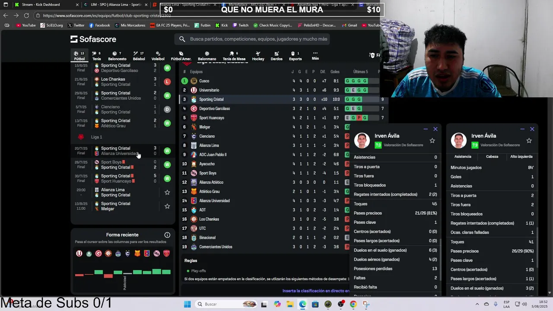Select the Béisbol sport tab
The width and height of the screenshot is (553, 311).
139,56
